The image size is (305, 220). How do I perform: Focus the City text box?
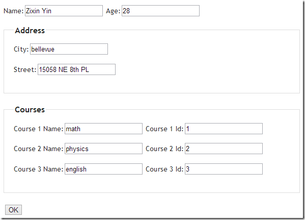pos(69,49)
